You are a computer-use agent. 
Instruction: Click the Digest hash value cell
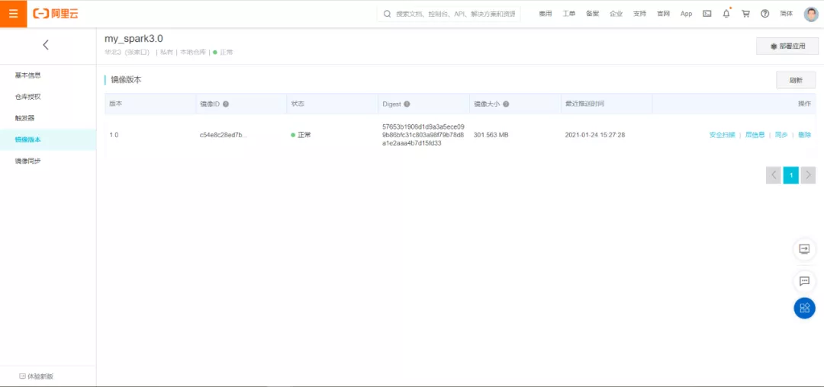tap(423, 135)
